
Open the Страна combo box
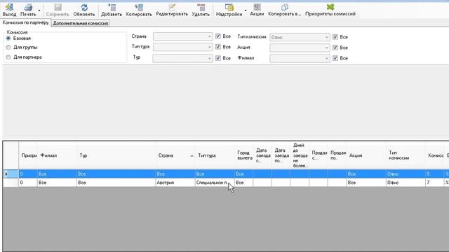tap(182, 36)
